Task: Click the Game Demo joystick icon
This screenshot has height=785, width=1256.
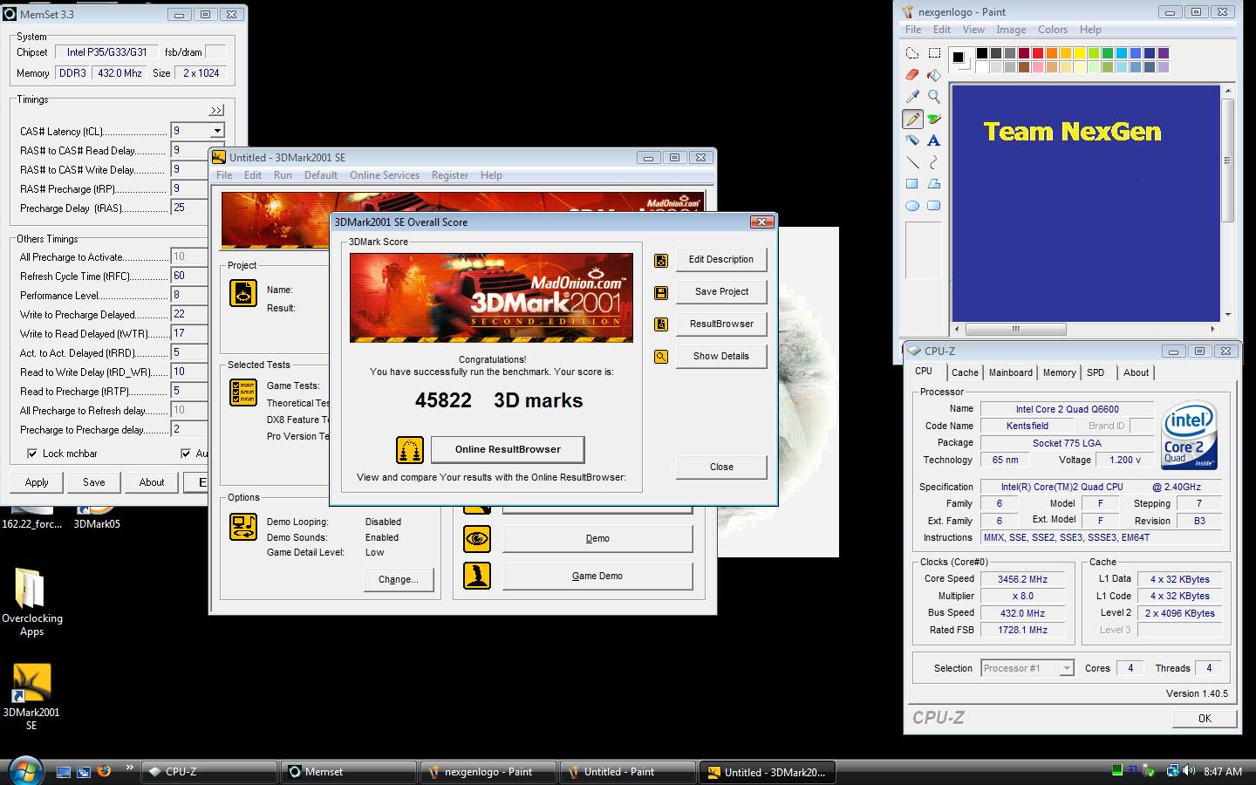Action: pos(477,576)
